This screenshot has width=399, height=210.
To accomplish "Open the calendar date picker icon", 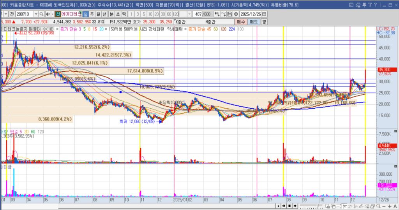I will coord(265,14).
